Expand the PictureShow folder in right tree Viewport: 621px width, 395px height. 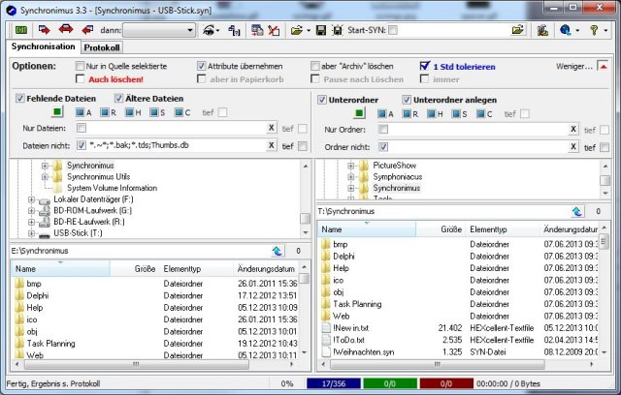click(350, 166)
